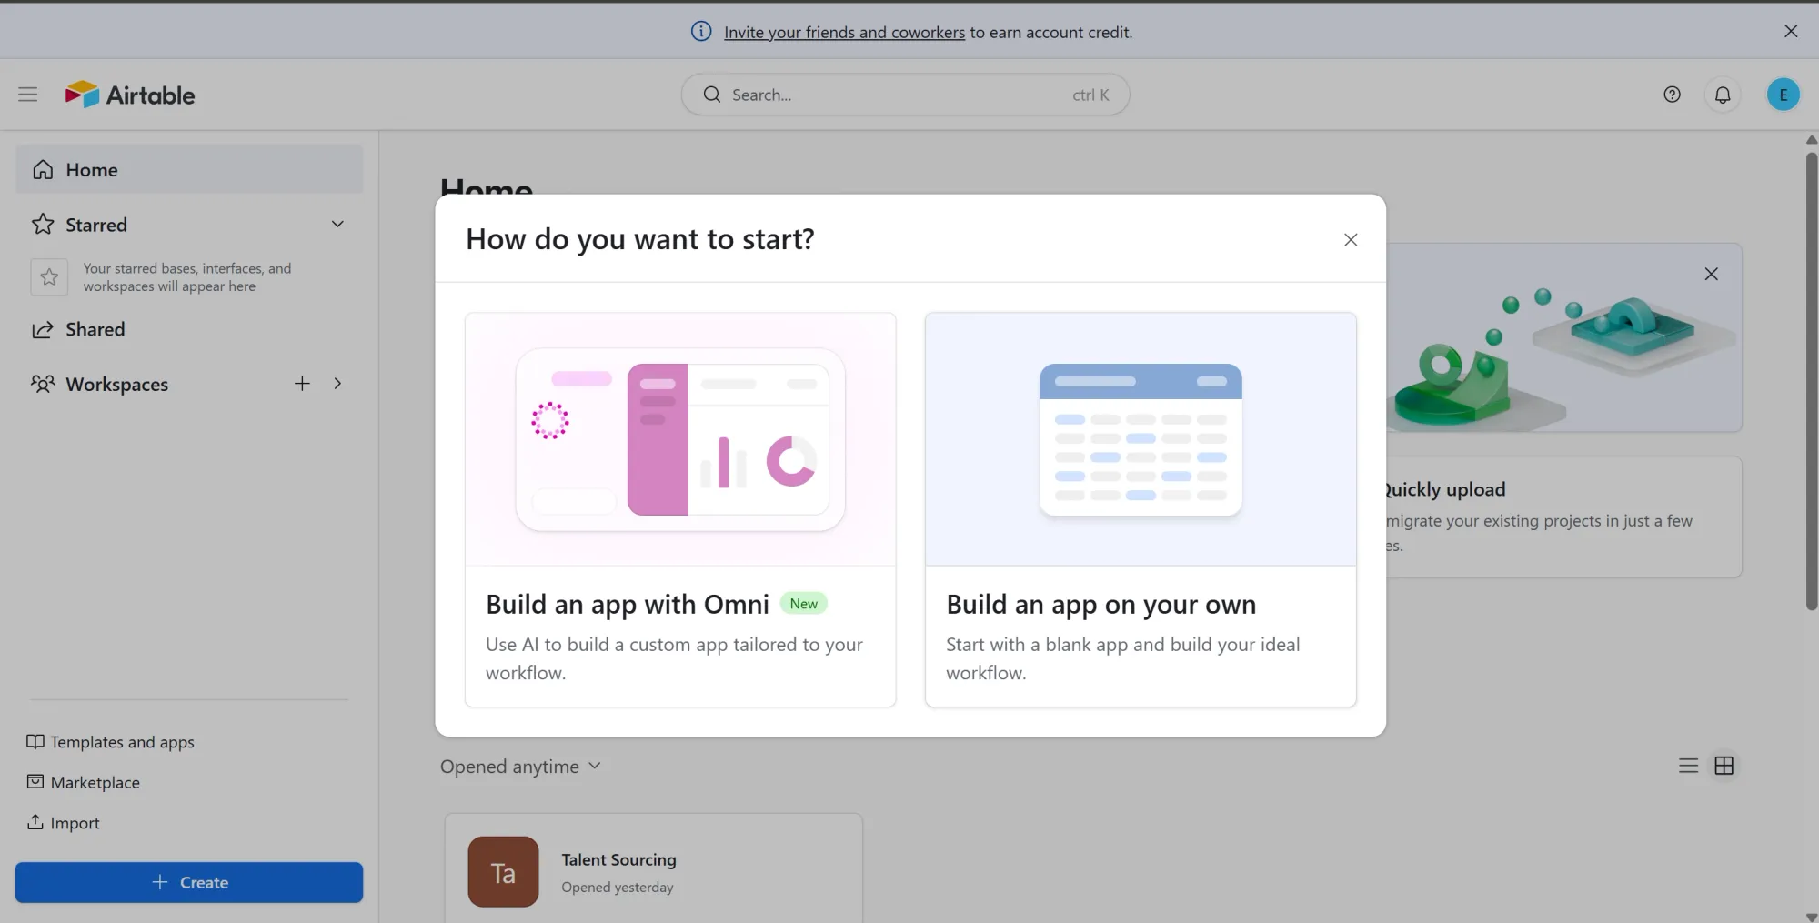This screenshot has height=923, width=1819.
Task: Open Marketplace in the sidebar
Action: (84, 782)
